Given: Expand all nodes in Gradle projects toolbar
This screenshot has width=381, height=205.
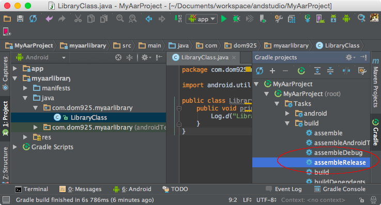Looking at the screenshot, I should pos(317,71).
